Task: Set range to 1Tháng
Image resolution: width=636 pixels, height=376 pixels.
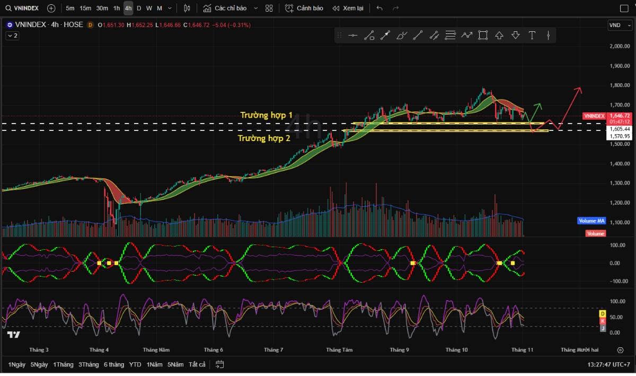Action: (63, 364)
